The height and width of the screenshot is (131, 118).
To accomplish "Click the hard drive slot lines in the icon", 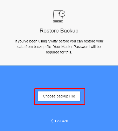I will pyautogui.click(x=61, y=21).
